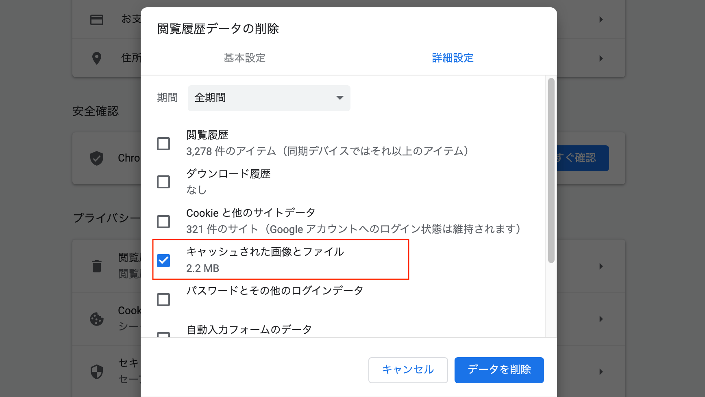
Task: Select the 詳細設定 tab
Action: tap(453, 58)
